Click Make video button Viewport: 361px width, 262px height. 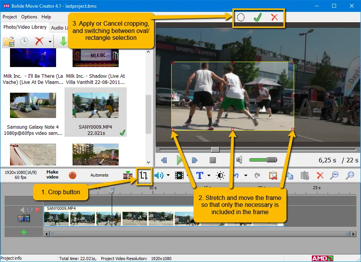(53, 175)
